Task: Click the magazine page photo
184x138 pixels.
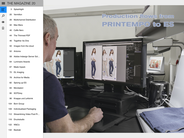Action: 114,69
